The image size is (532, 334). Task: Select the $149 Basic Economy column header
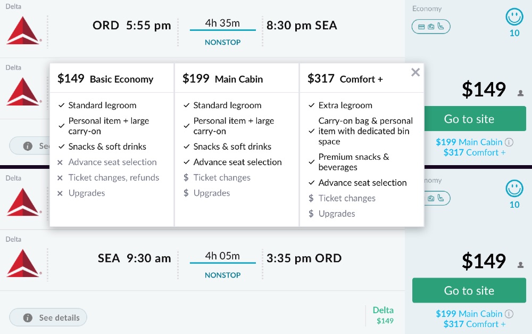pyautogui.click(x=105, y=79)
